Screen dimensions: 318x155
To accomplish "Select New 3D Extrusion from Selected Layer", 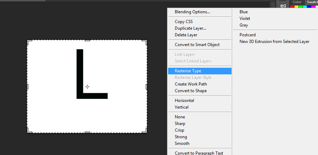I will coord(274,42).
